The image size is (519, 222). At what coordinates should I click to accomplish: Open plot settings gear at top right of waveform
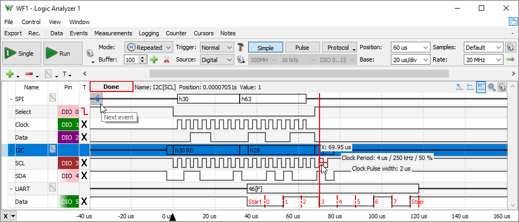point(502,87)
